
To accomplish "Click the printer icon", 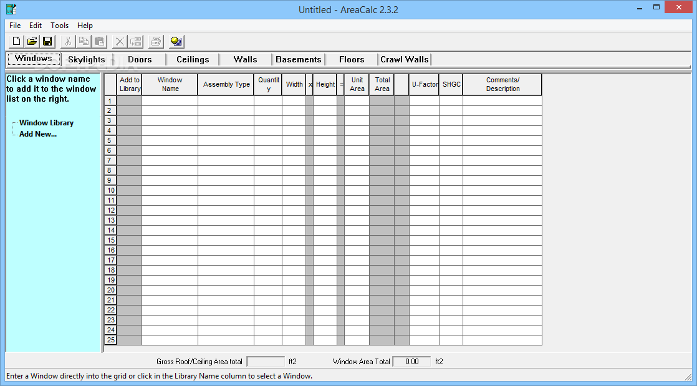I will [156, 41].
